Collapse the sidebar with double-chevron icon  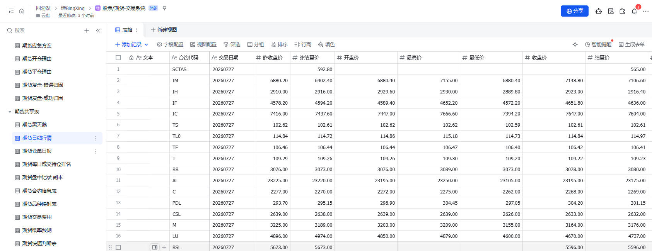(x=98, y=31)
